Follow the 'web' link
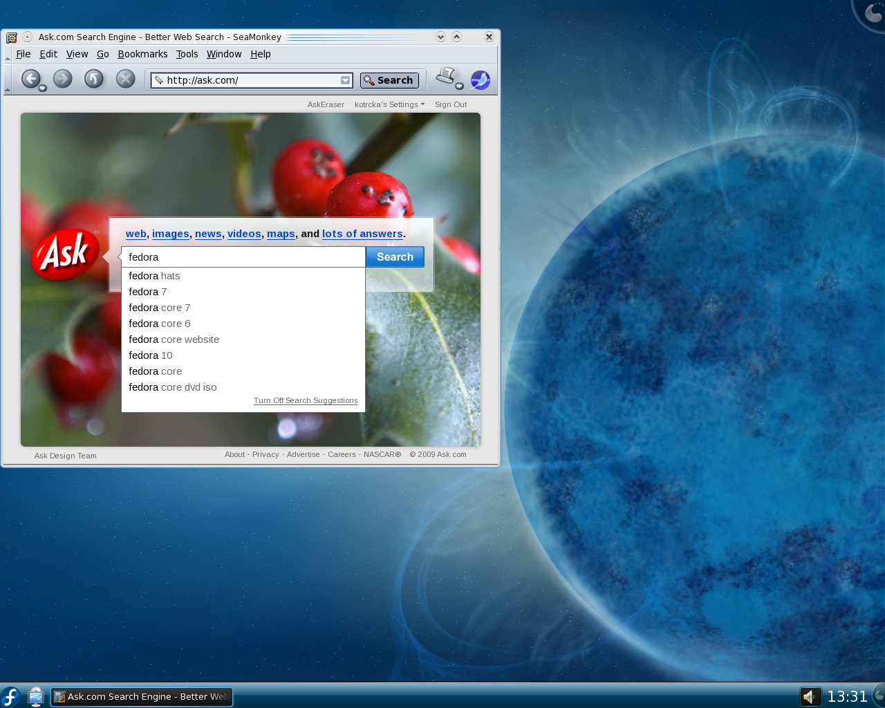 (136, 234)
